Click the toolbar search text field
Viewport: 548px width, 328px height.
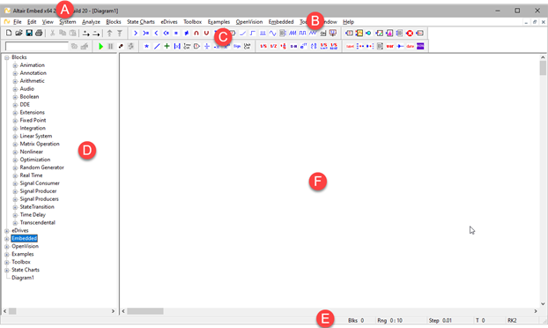pyautogui.click(x=37, y=46)
